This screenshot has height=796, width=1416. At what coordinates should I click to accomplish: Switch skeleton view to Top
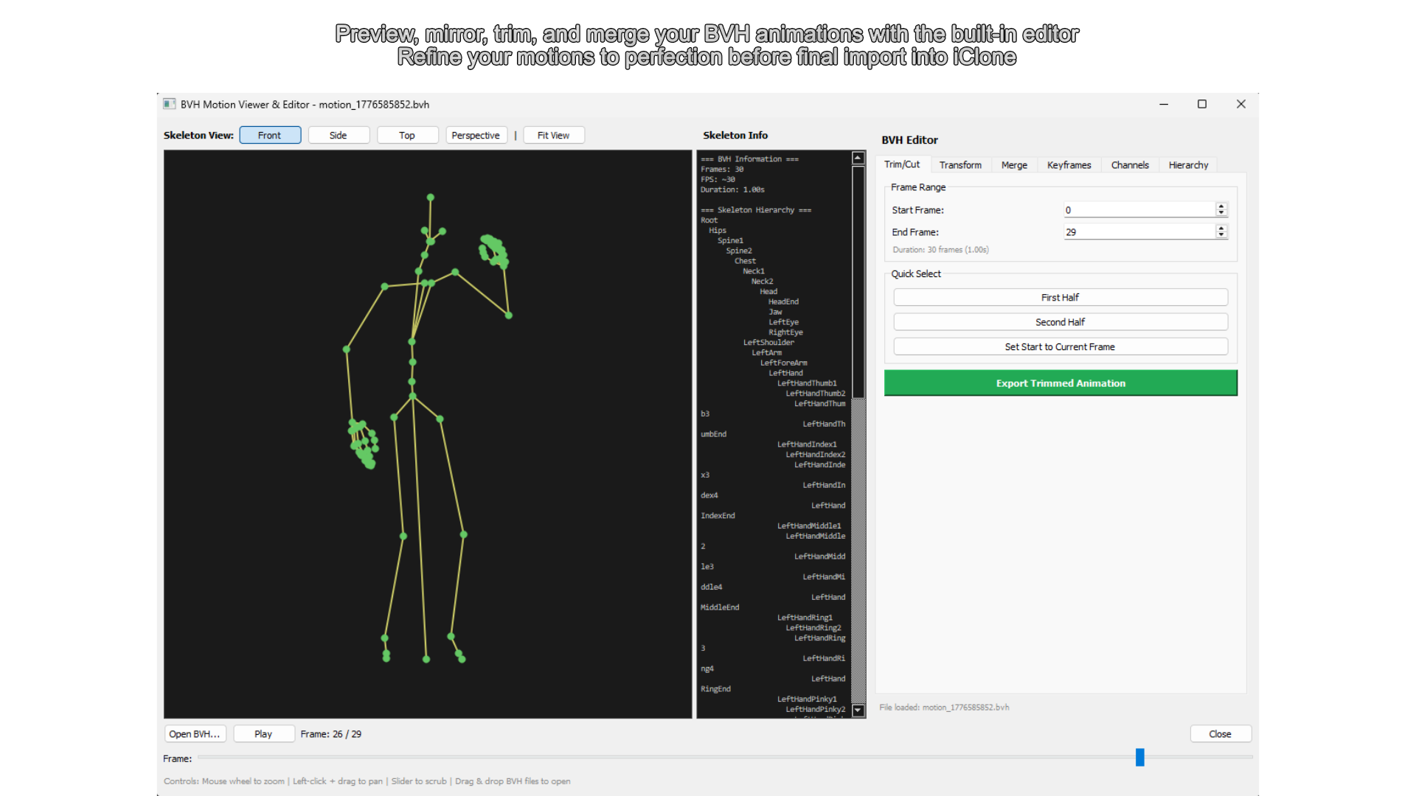point(407,135)
